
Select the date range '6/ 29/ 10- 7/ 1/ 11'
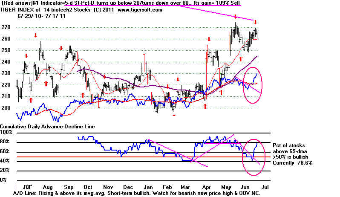(41, 16)
